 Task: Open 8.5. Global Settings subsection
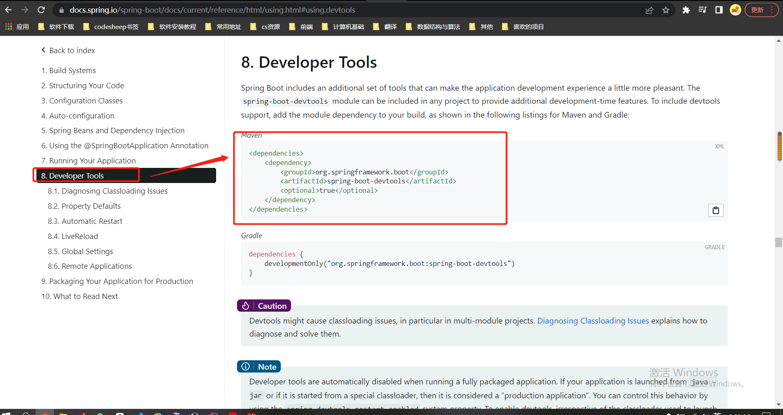tap(80, 251)
